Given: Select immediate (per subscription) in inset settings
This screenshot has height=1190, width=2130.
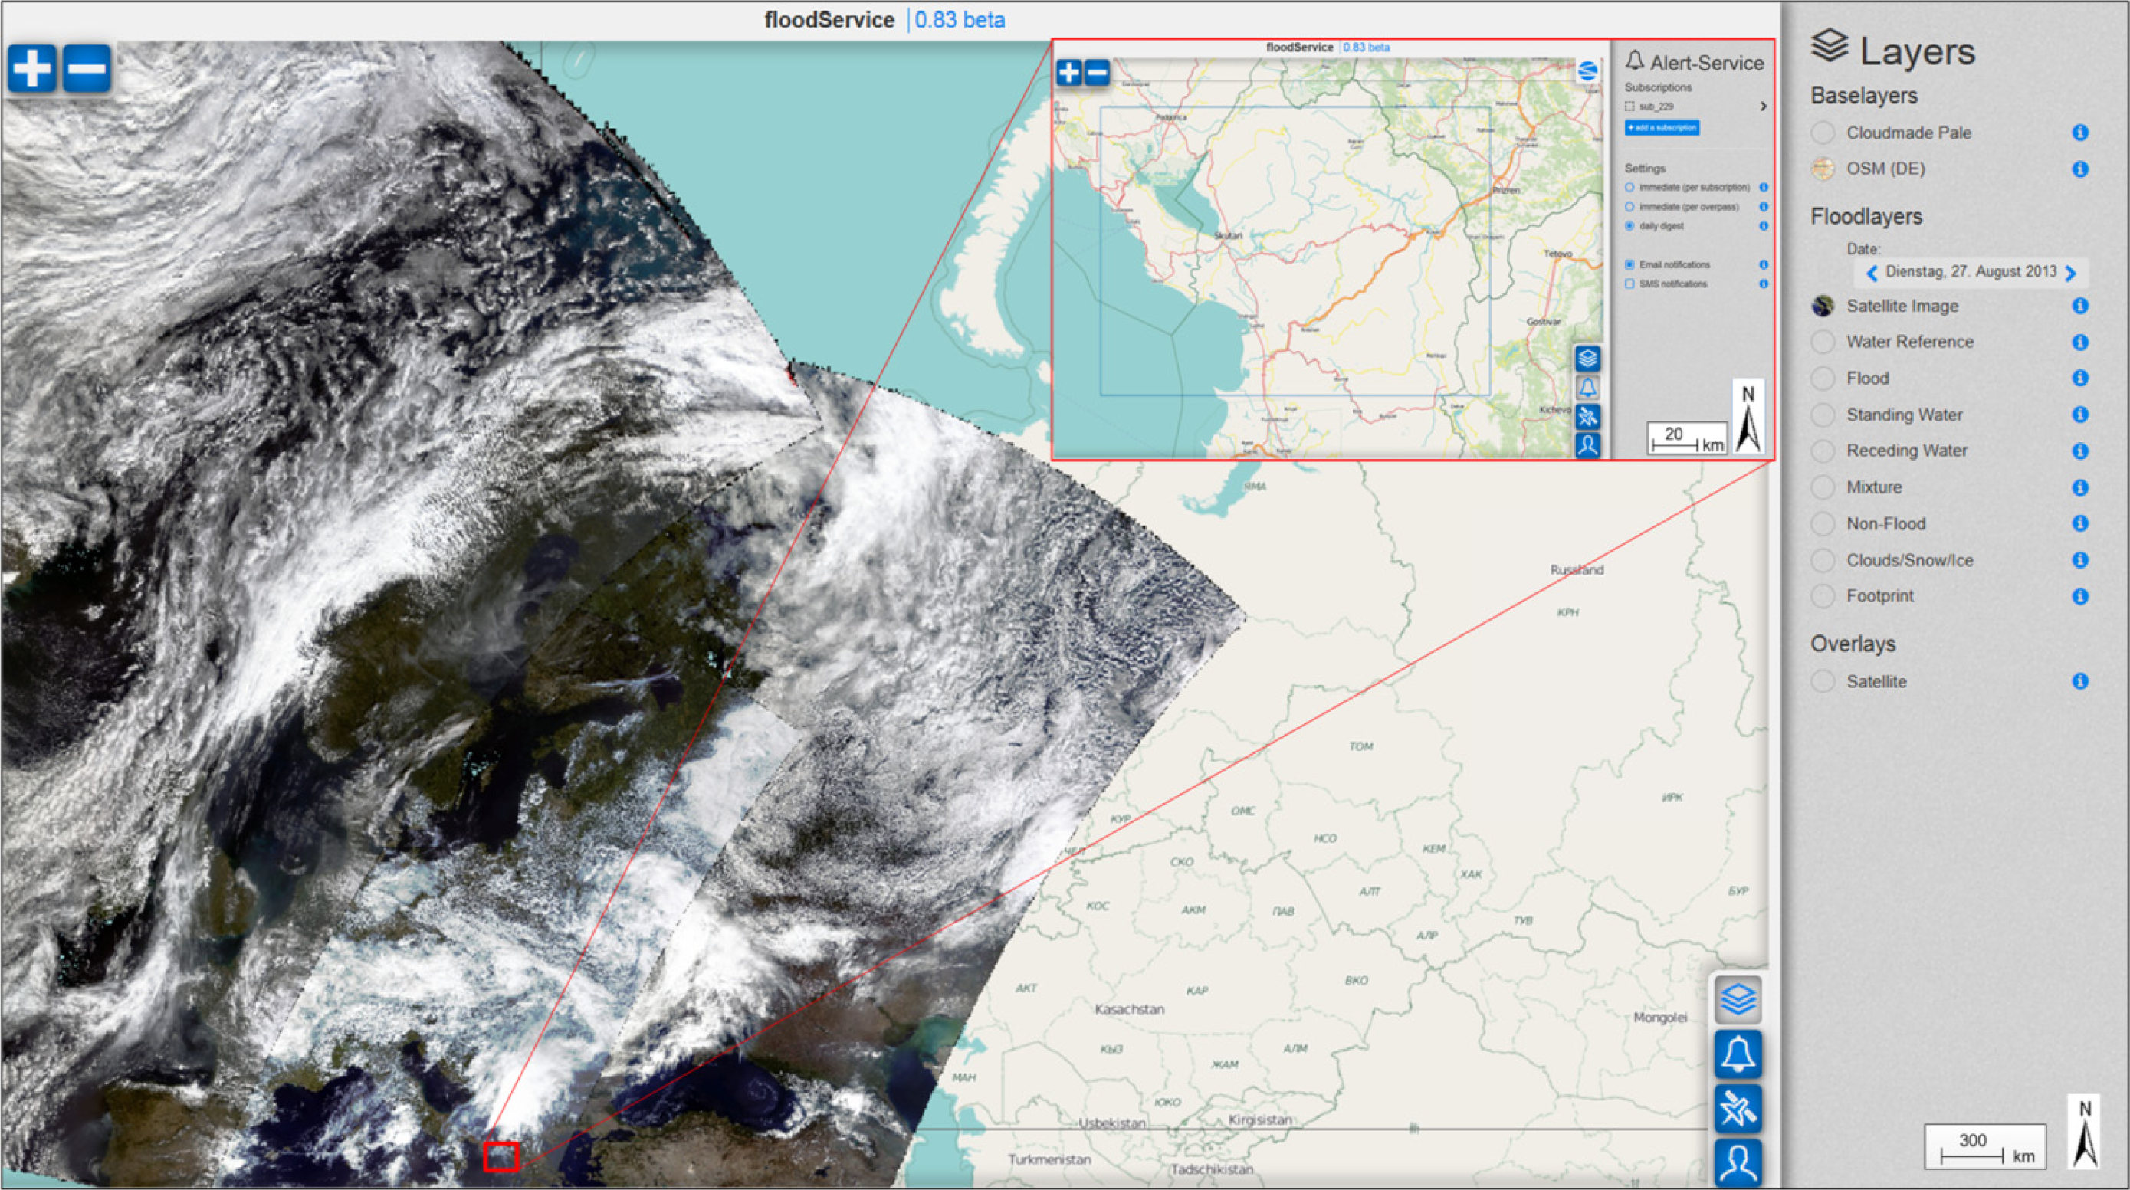Looking at the screenshot, I should [x=1629, y=188].
